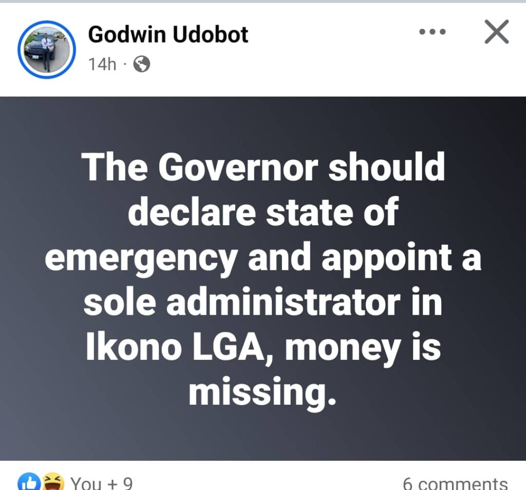The image size is (526, 490).
Task: Click the globe public audience icon
Action: pos(142,64)
